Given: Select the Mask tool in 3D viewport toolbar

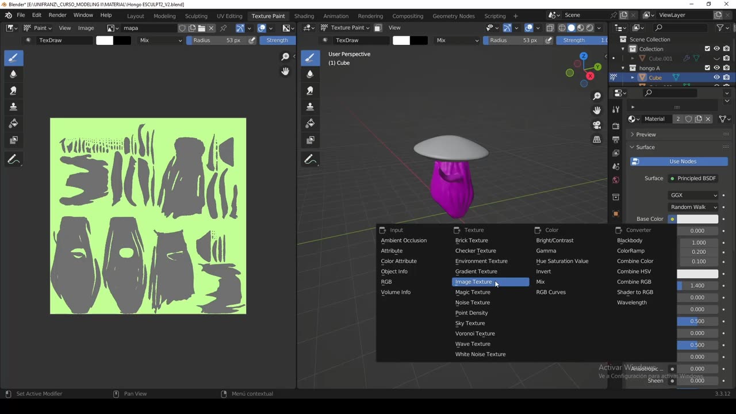Looking at the screenshot, I should pos(310,140).
